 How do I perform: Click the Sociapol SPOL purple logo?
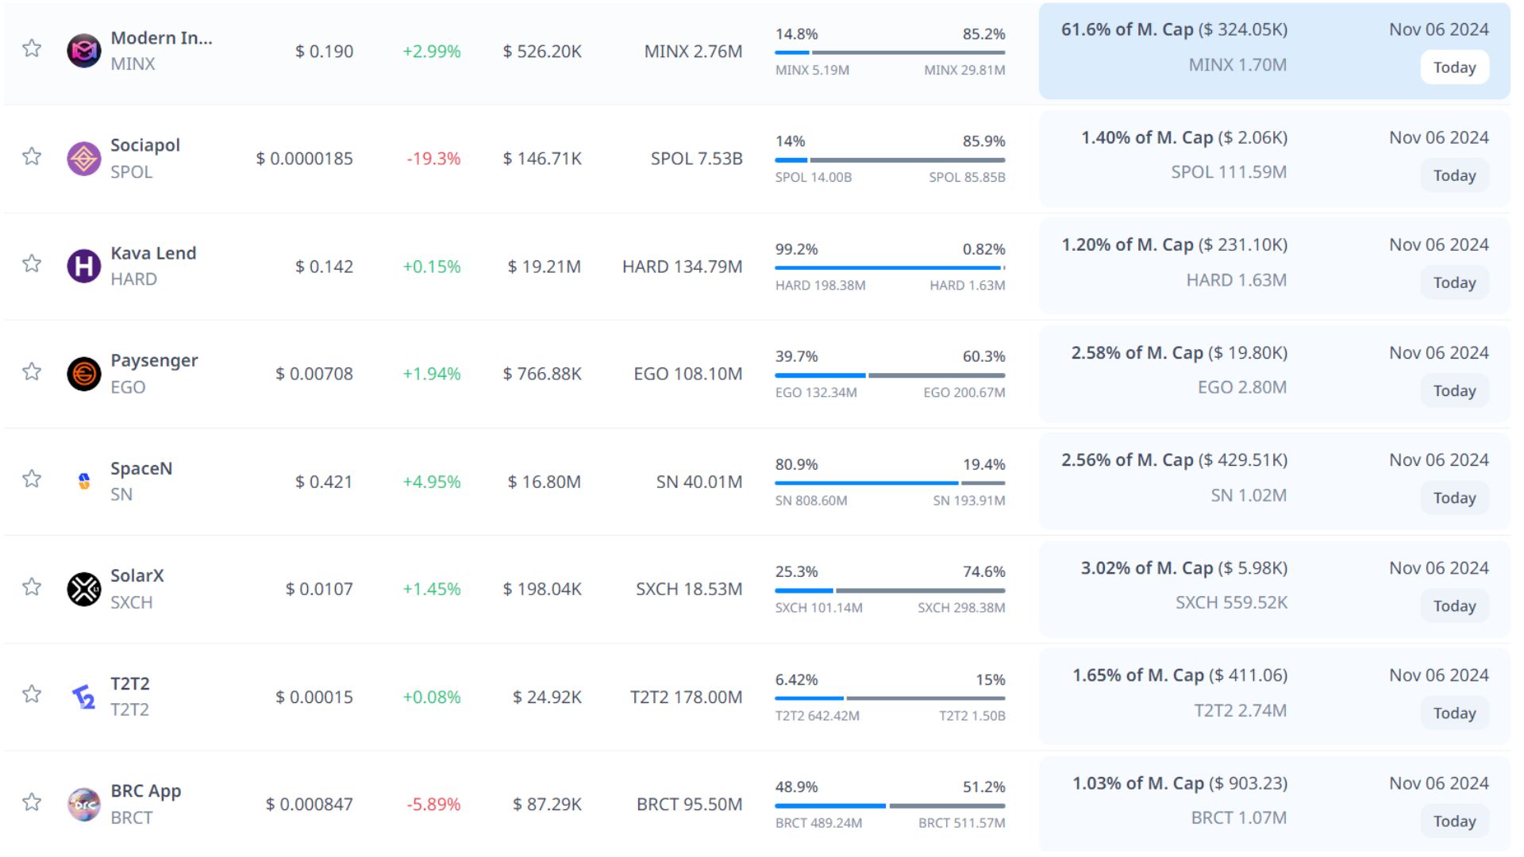(x=83, y=159)
